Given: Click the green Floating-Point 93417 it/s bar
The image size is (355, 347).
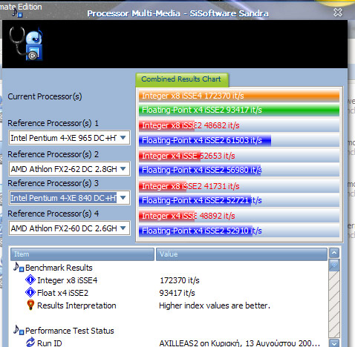Looking at the screenshot, I should [x=239, y=110].
